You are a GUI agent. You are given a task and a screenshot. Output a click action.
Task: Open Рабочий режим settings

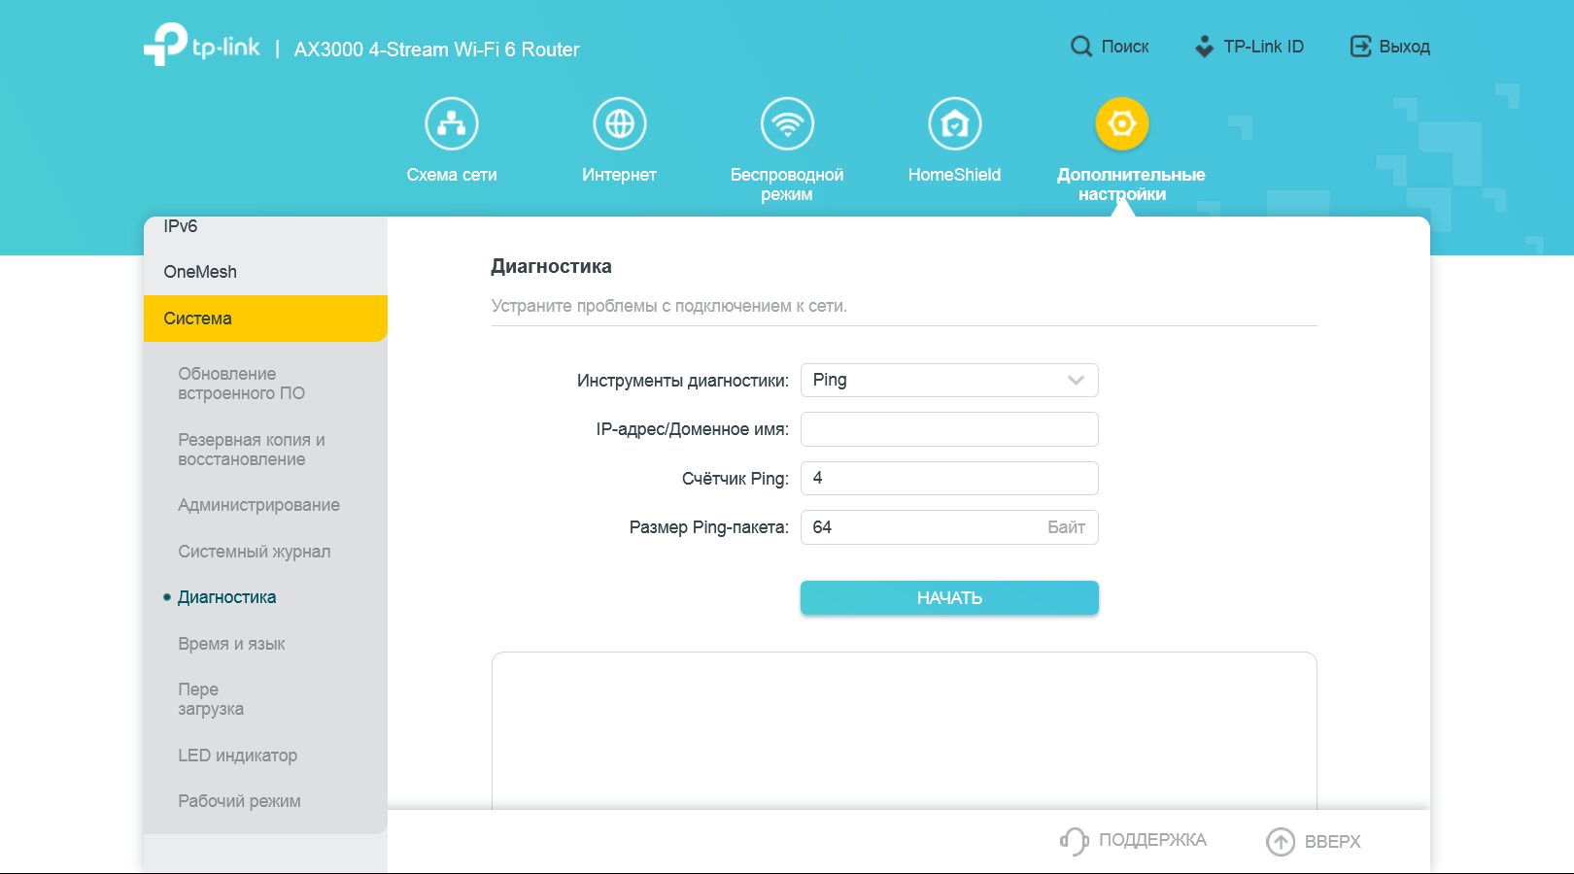pos(239,801)
